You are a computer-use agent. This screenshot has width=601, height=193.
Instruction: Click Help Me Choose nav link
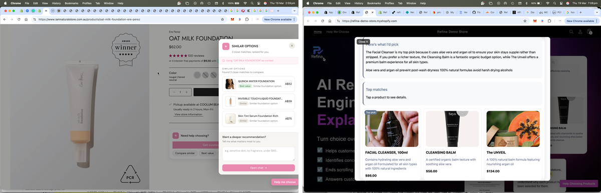pyautogui.click(x=338, y=32)
